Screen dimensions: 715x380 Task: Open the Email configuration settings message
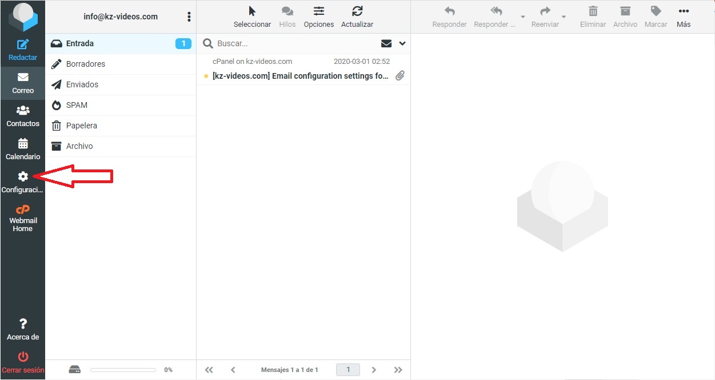click(x=300, y=76)
